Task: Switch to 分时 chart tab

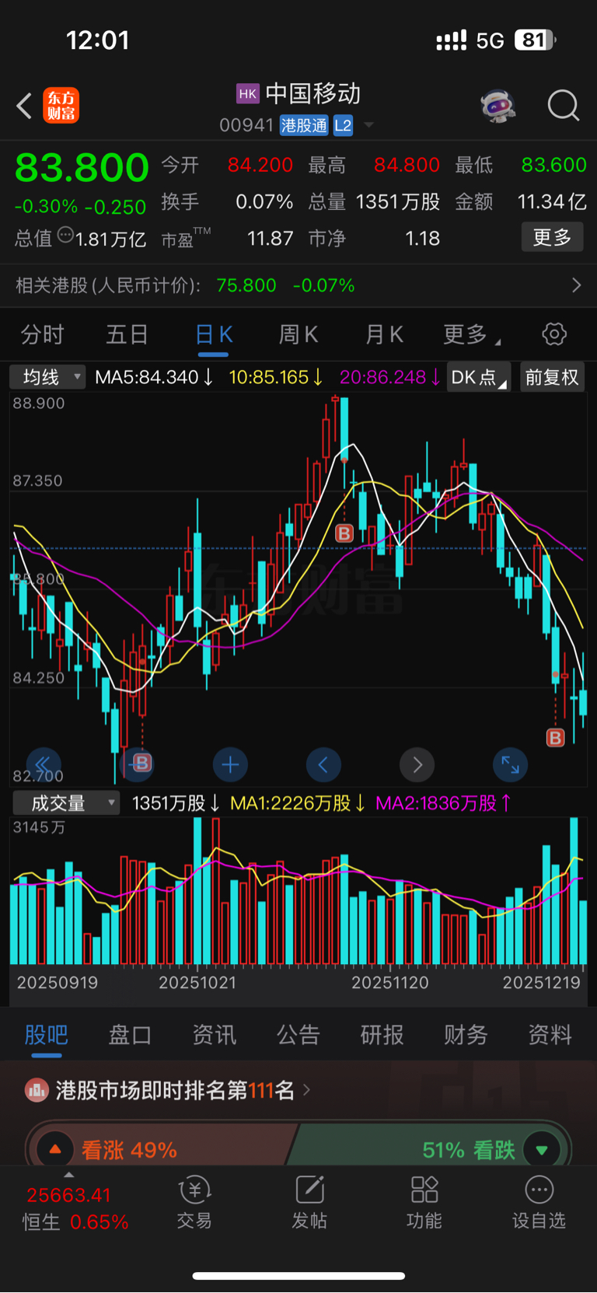Action: [43, 334]
